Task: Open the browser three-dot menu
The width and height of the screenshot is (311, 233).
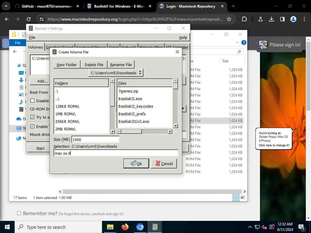Action: tap(304, 19)
